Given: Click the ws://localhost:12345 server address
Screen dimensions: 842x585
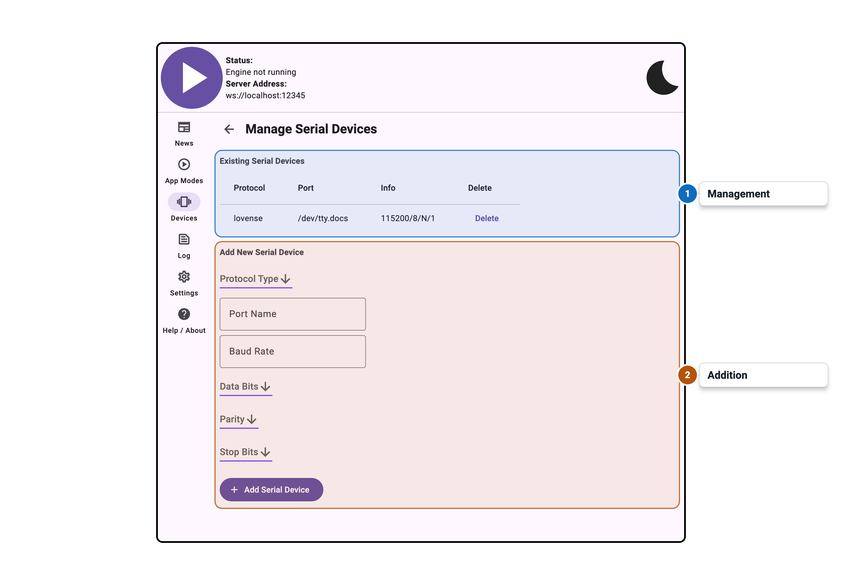Looking at the screenshot, I should tap(265, 96).
